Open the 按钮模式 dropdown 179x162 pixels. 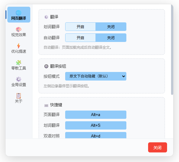(x=96, y=76)
